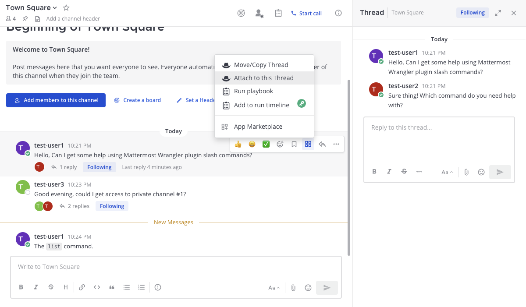Click the reply arrow icon on message

(x=322, y=144)
